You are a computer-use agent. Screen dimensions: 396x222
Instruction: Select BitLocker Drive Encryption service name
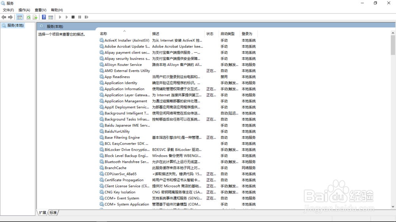[127, 150]
